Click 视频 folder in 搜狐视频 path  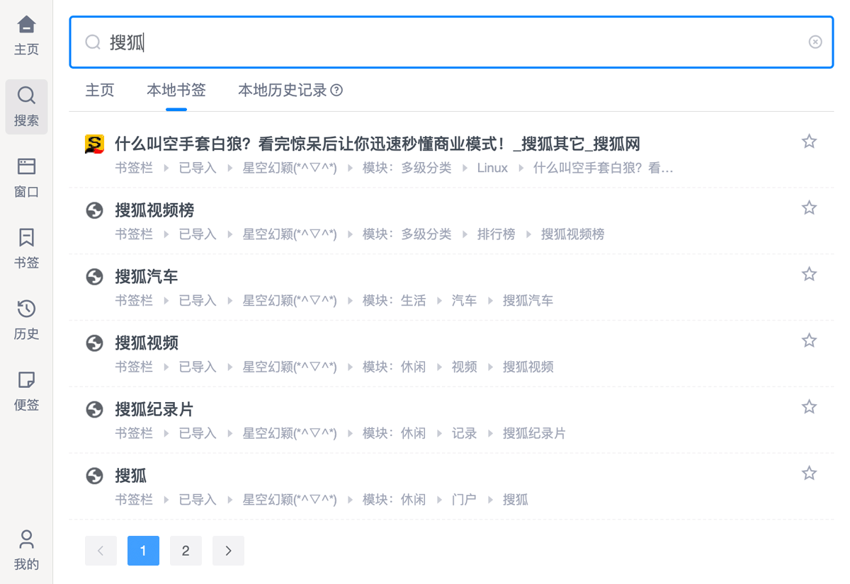[x=465, y=367]
